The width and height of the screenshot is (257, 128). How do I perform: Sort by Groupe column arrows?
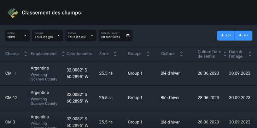[148, 54]
